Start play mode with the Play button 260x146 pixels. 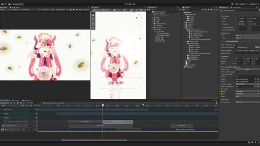pos(126,4)
